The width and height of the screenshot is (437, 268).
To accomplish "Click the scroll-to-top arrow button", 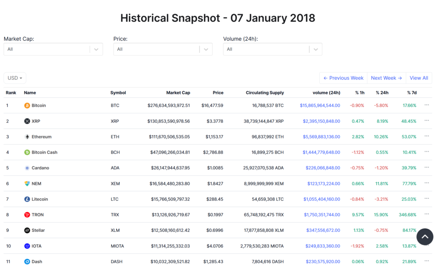I will point(425,237).
